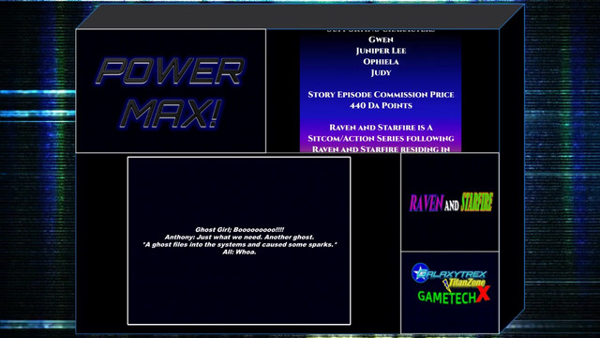The image size is (600, 338).
Task: Select the green GameTech logo text
Action: click(447, 297)
